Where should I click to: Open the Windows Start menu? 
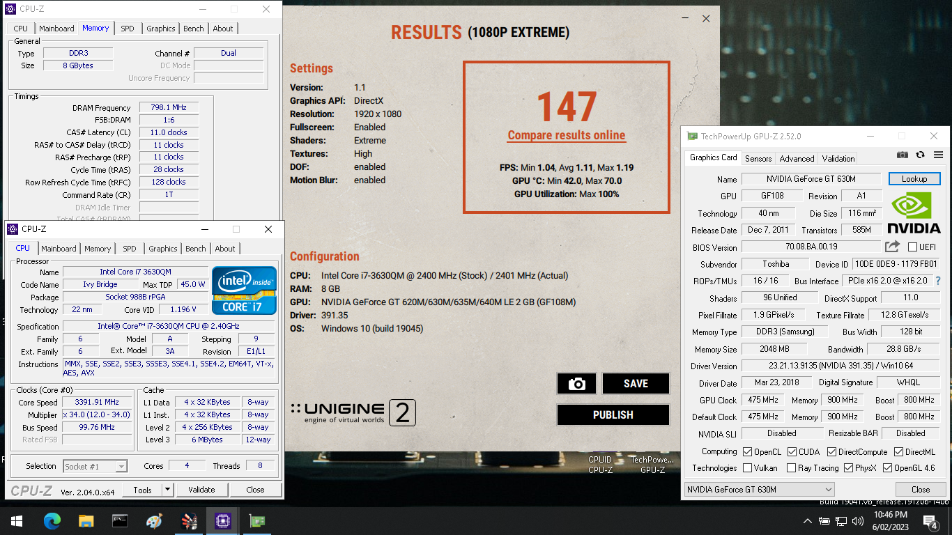click(x=17, y=520)
